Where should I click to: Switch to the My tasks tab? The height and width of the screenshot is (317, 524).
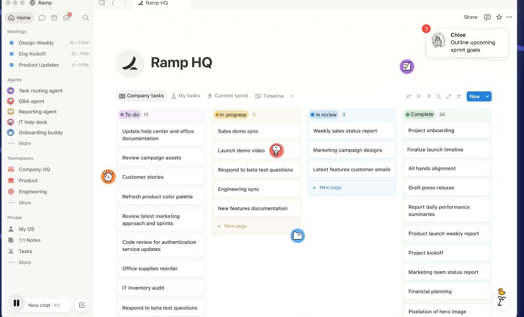(x=186, y=96)
